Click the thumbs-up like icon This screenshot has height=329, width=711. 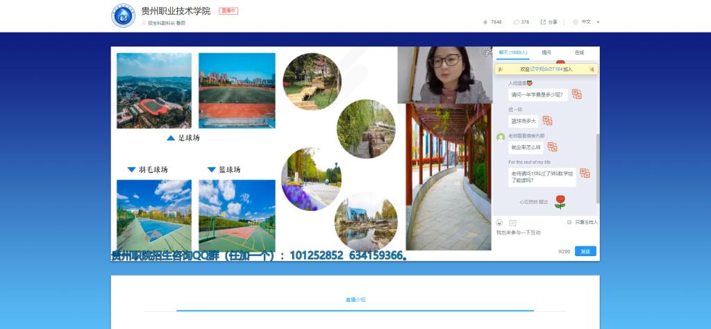[516, 22]
